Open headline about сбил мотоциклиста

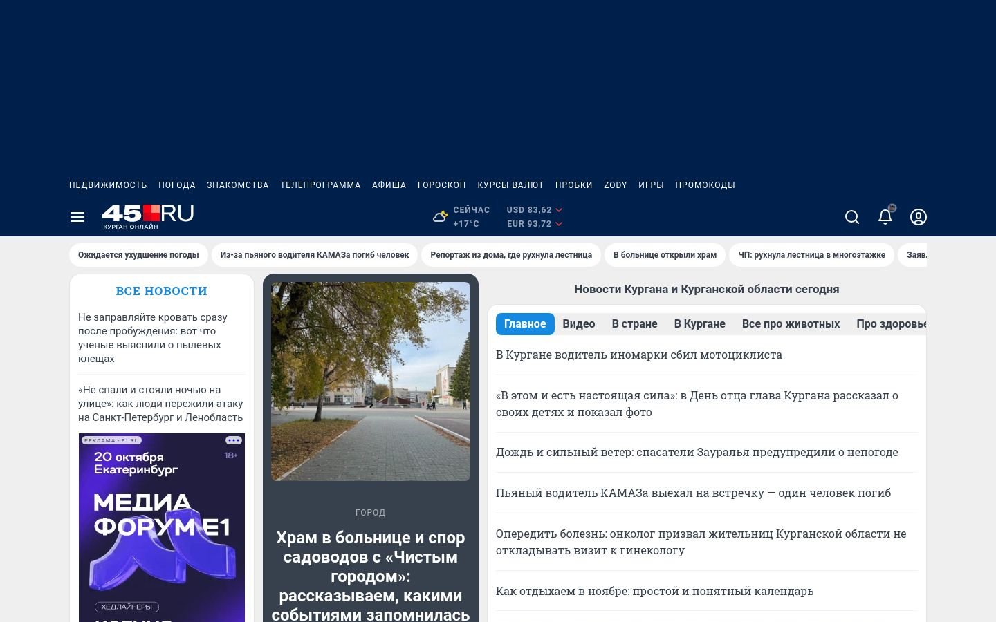(639, 355)
